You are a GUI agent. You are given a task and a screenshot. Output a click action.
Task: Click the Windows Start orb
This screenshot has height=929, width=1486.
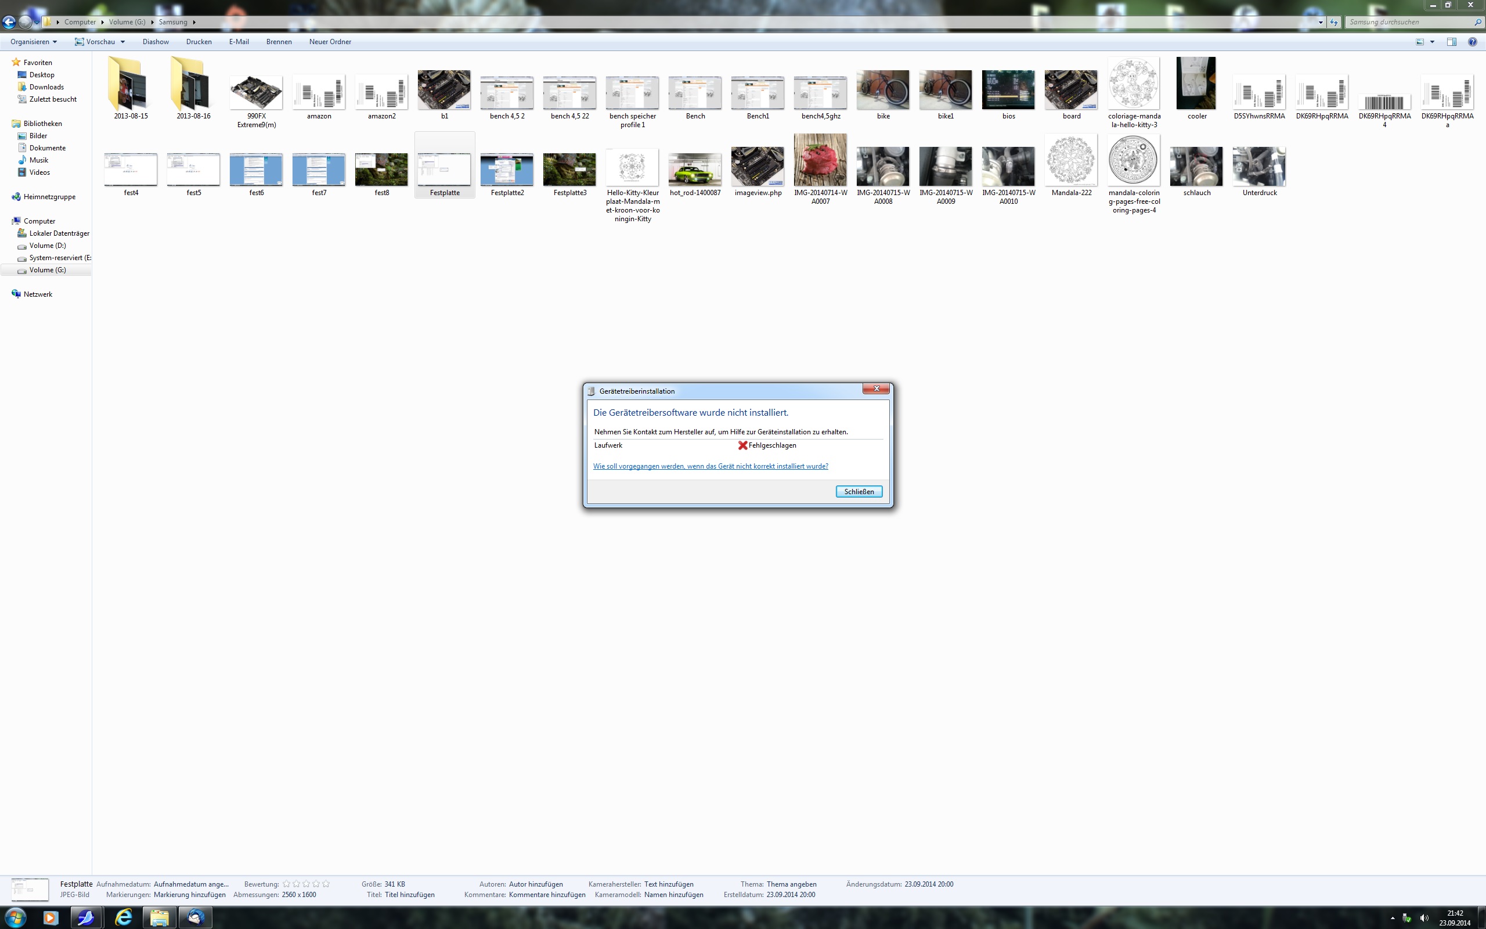tap(15, 917)
